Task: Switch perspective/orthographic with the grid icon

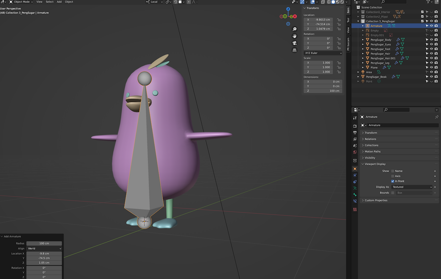Action: 295,50
